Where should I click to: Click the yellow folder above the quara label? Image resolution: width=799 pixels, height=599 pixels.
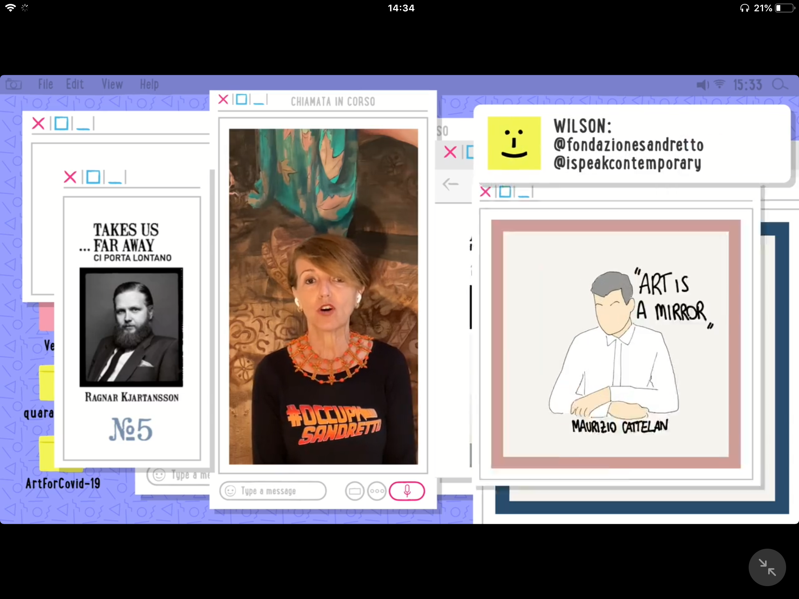click(46, 383)
